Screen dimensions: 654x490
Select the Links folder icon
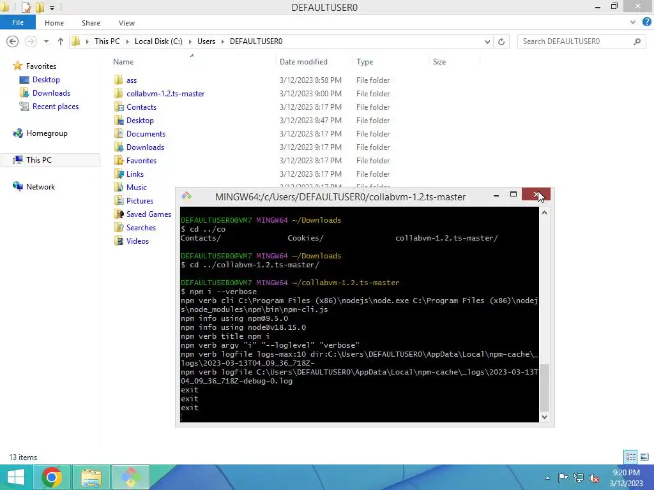(119, 174)
